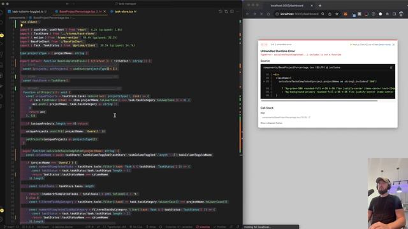The height and width of the screenshot is (229, 408).
Task: Close the BaseProjectPercentage.tsx tab
Action: pos(105,11)
